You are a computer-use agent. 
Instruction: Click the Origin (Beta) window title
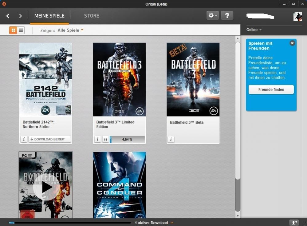(156, 4)
